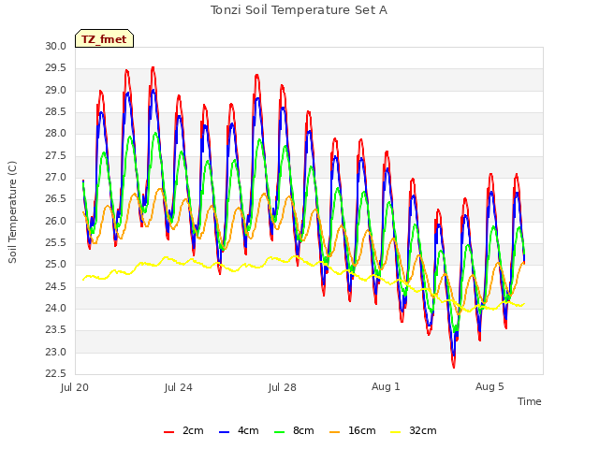Click the Jul 20 x-axis tick label
The height and width of the screenshot is (449, 599).
coord(75,387)
